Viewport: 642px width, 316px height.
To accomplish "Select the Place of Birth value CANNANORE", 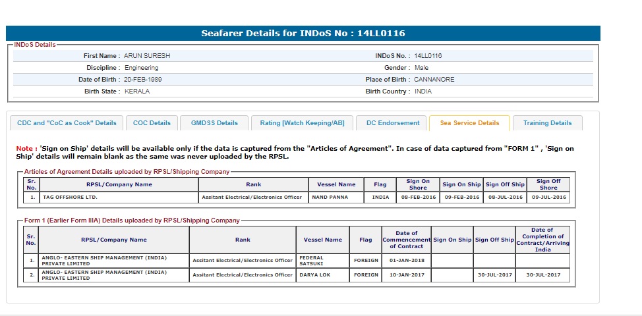I will click(434, 80).
